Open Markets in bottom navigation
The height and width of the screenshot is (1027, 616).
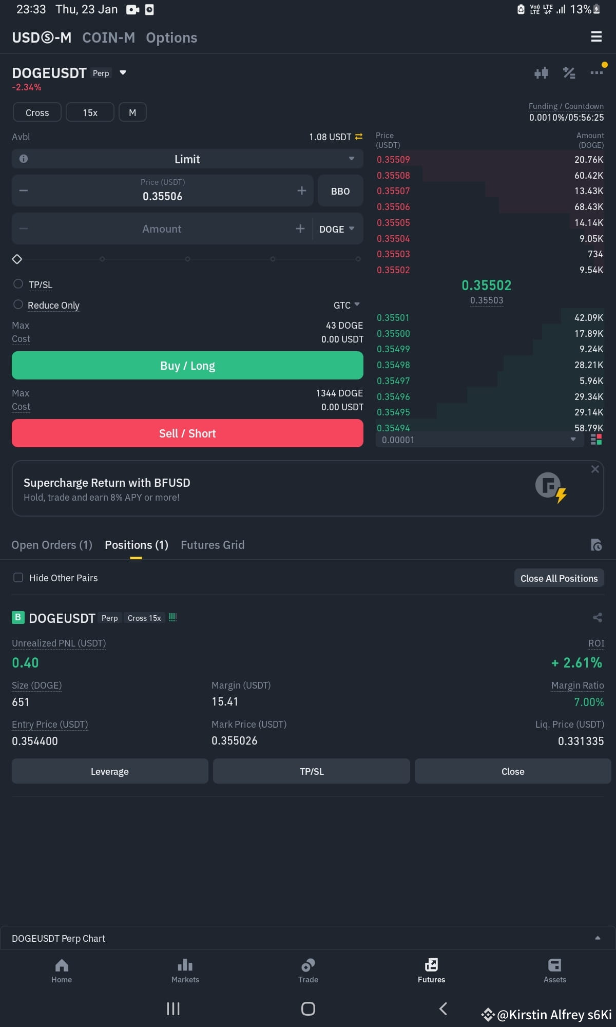coord(185,971)
